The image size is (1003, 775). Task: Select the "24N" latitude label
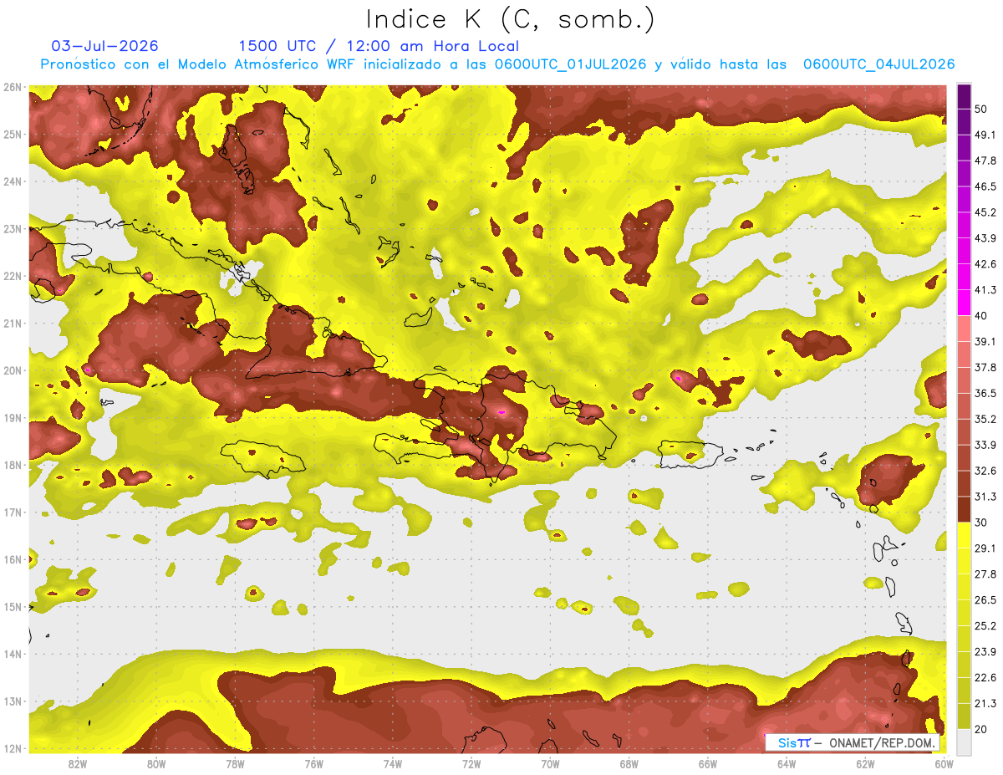[x=12, y=181]
